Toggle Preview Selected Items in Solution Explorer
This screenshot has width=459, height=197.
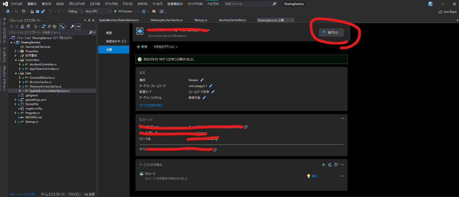[x=78, y=26]
